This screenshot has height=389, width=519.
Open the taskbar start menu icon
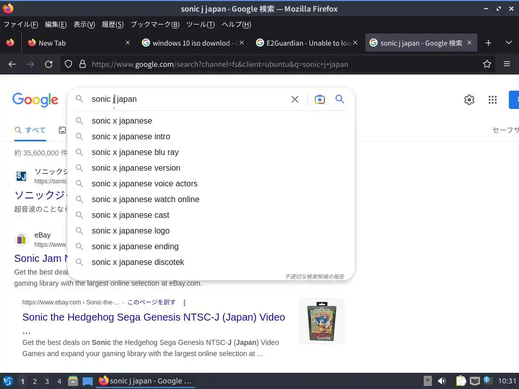tap(8, 381)
